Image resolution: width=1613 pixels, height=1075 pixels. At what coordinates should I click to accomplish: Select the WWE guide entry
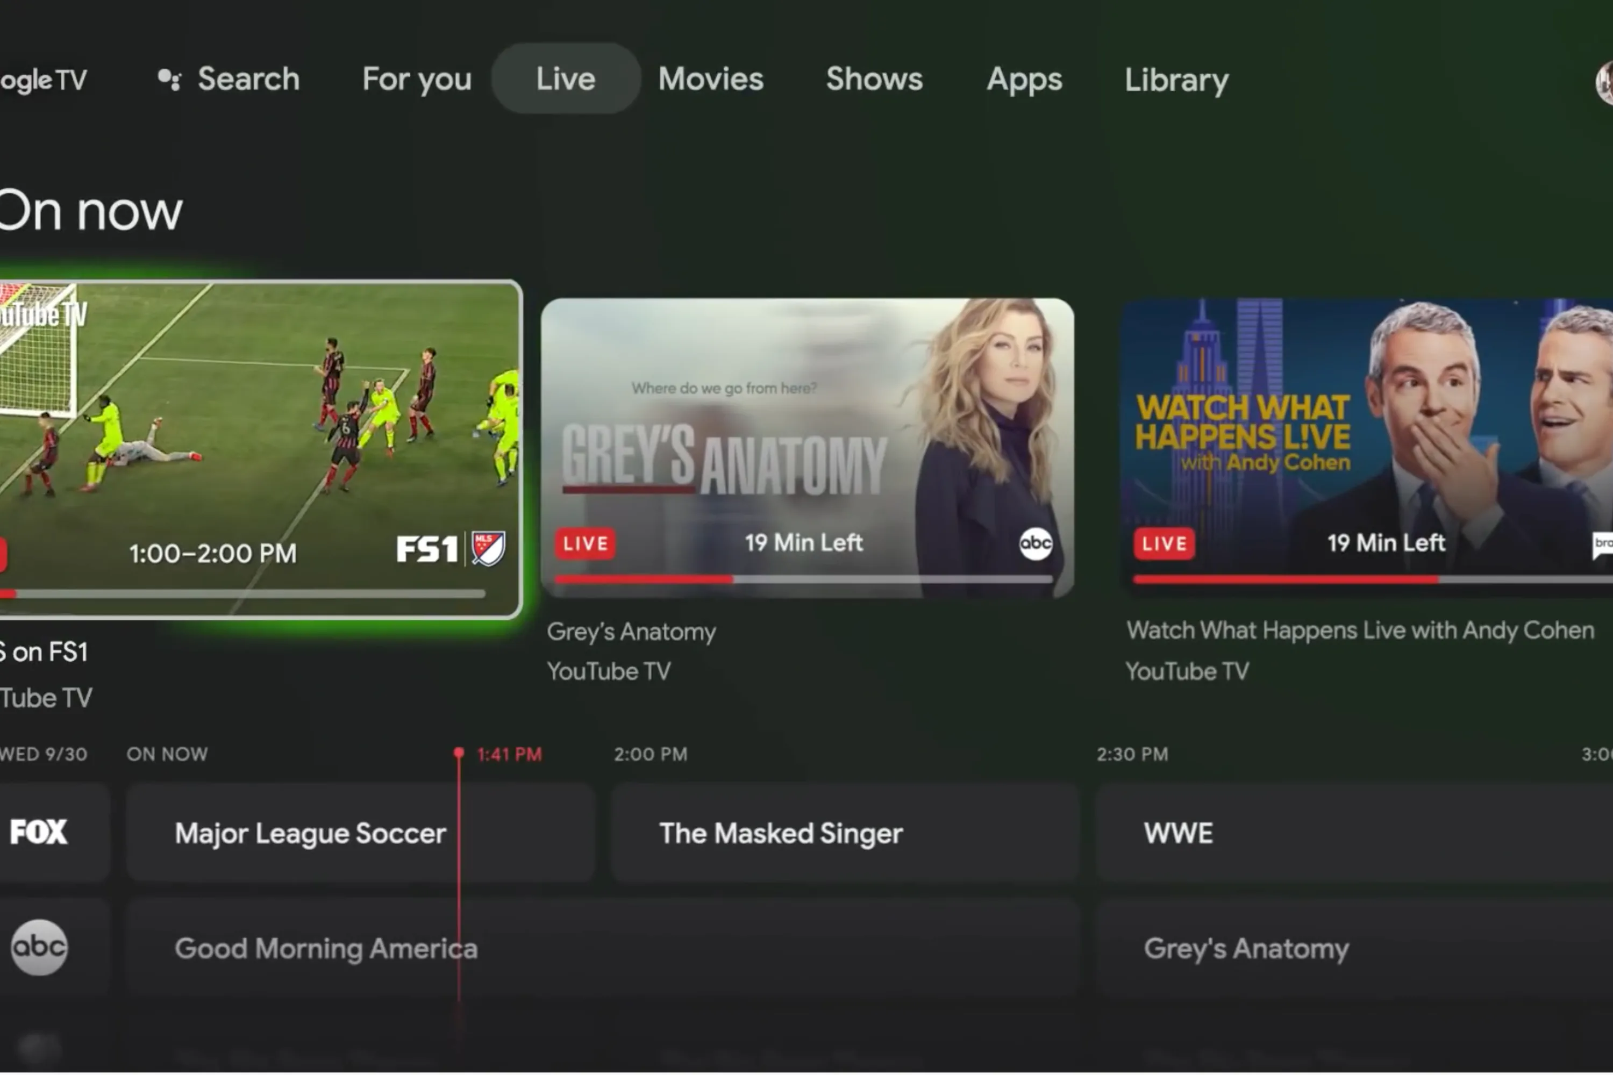click(x=1354, y=833)
